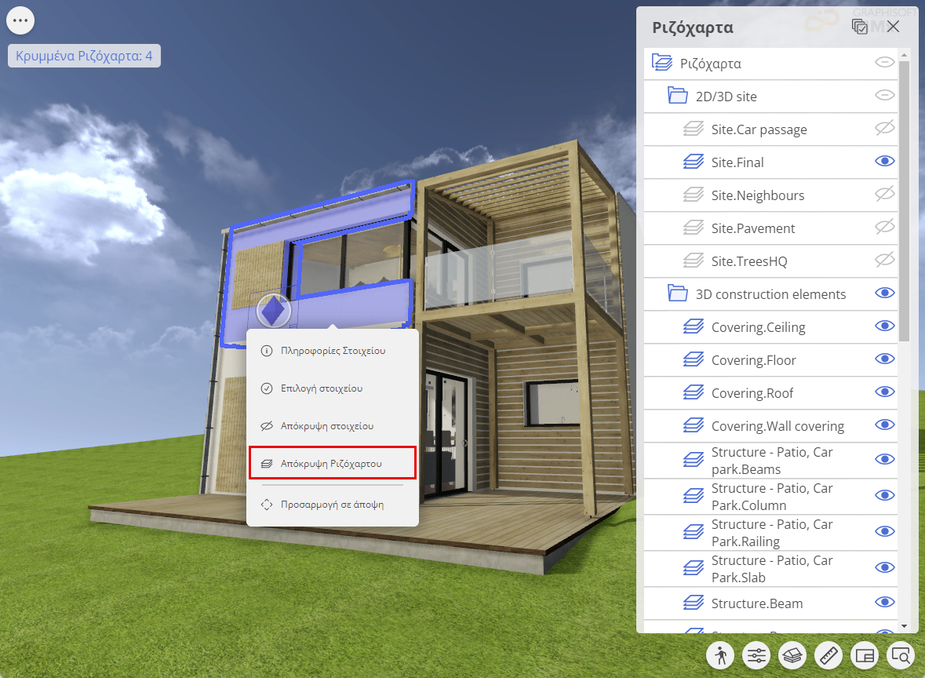Show the Site.Pavement layer
The image size is (925, 678).
[885, 227]
